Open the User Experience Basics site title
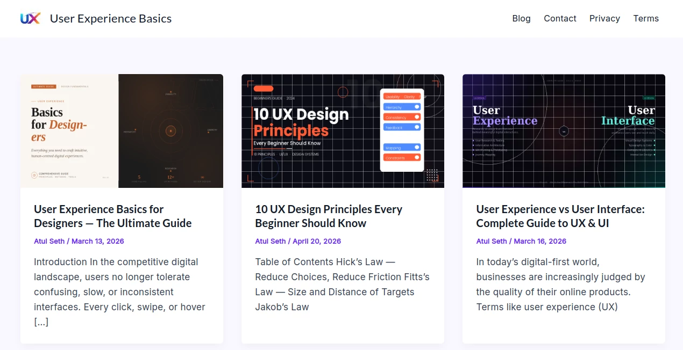 [x=111, y=18]
